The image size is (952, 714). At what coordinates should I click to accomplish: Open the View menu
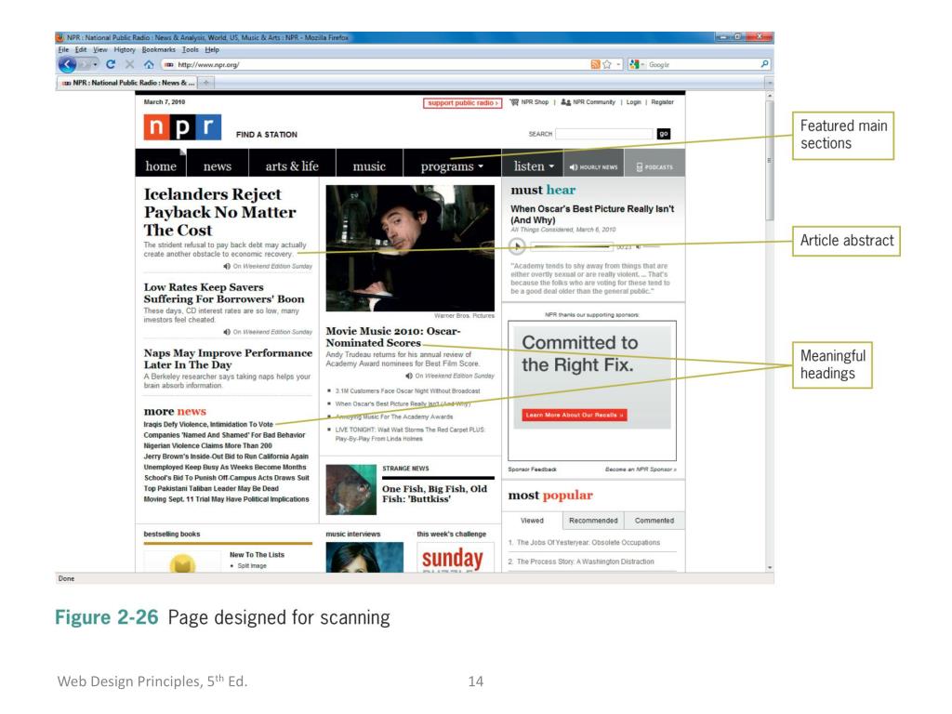(100, 50)
